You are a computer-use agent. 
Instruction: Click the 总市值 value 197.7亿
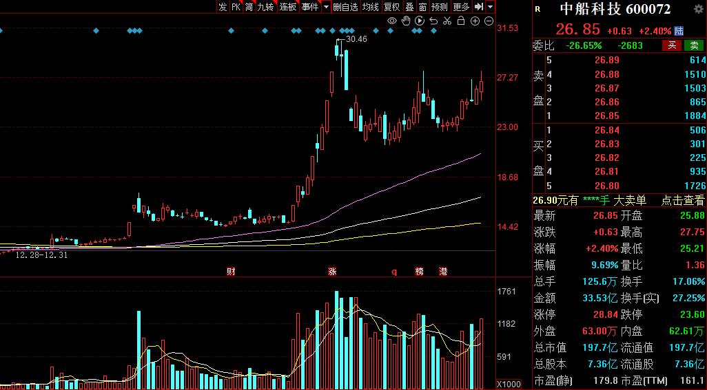[x=600, y=347]
